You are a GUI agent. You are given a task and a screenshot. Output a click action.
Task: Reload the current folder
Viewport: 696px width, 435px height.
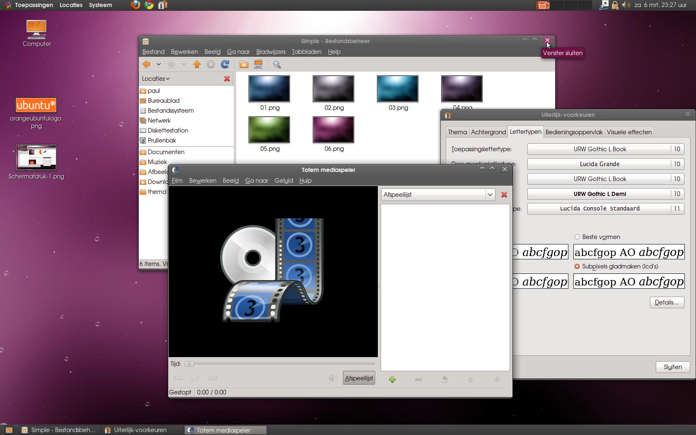click(225, 64)
